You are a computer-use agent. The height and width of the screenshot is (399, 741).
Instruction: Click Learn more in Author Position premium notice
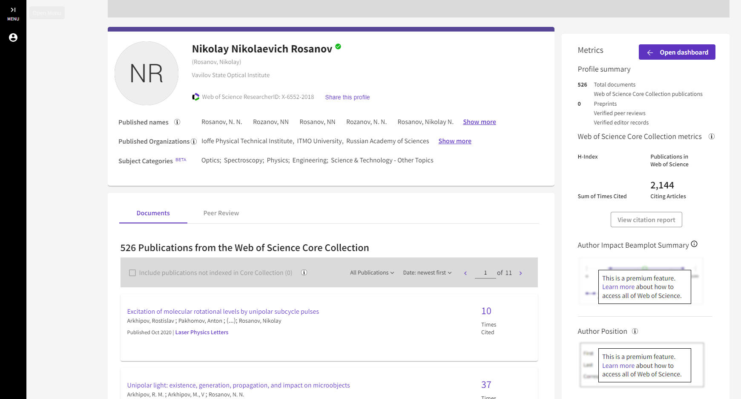point(618,366)
